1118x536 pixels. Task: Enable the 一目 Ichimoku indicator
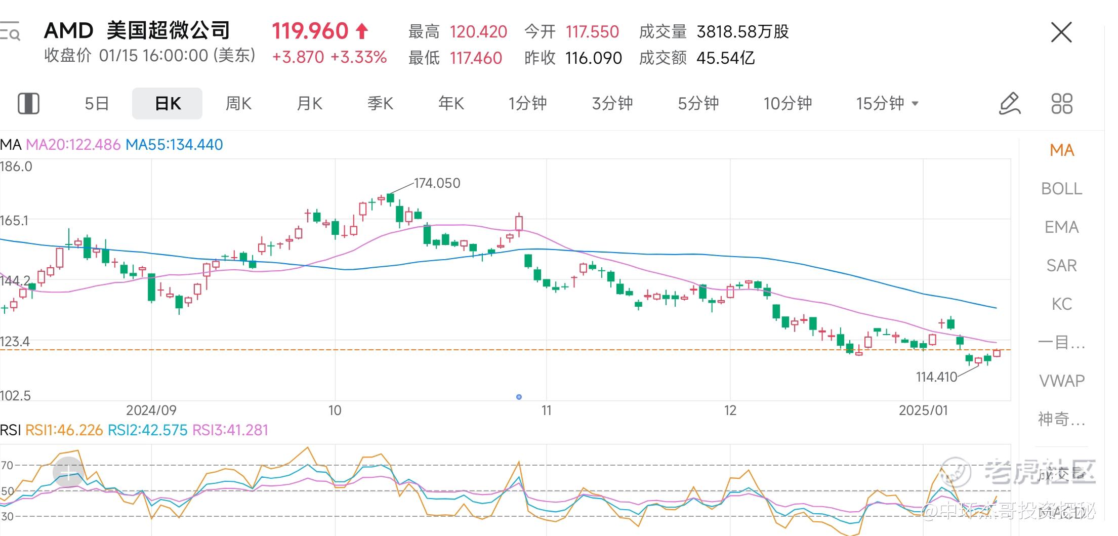point(1061,342)
